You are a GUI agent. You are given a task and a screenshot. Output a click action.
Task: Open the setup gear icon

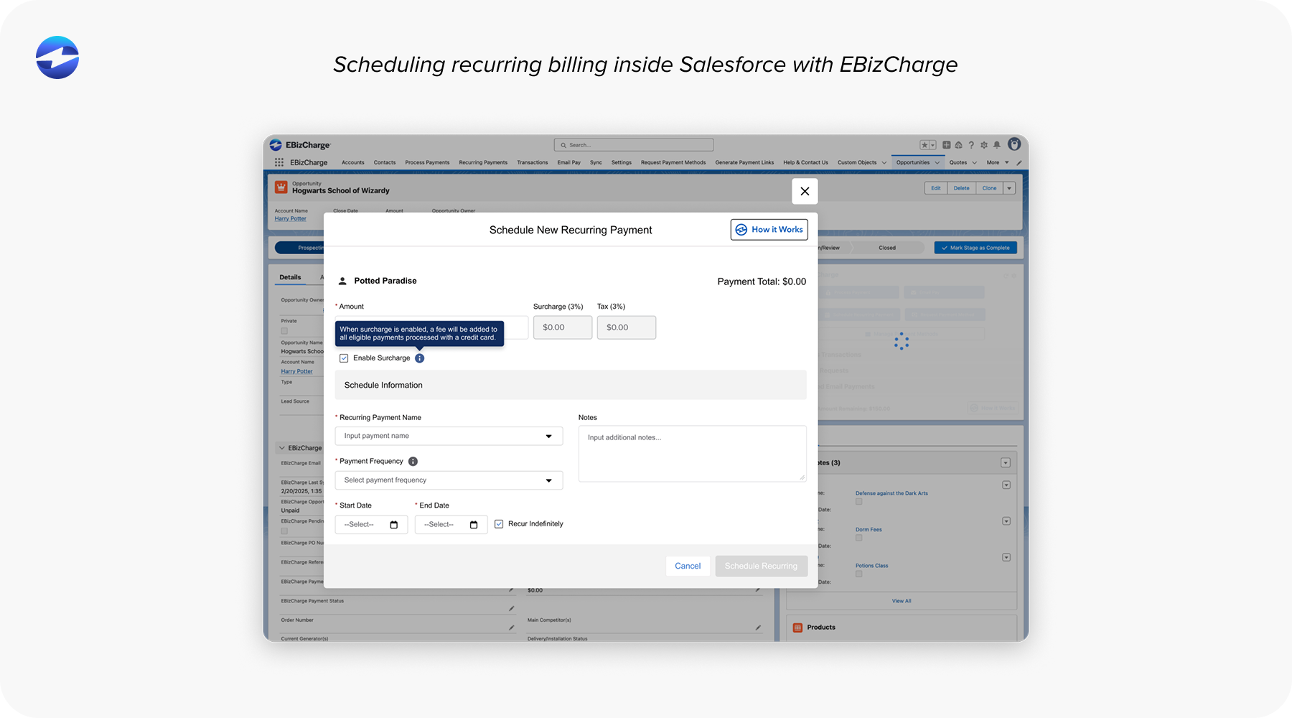984,144
